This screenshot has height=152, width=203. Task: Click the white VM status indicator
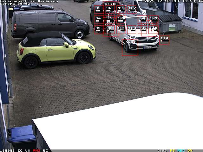click(x=28, y=150)
